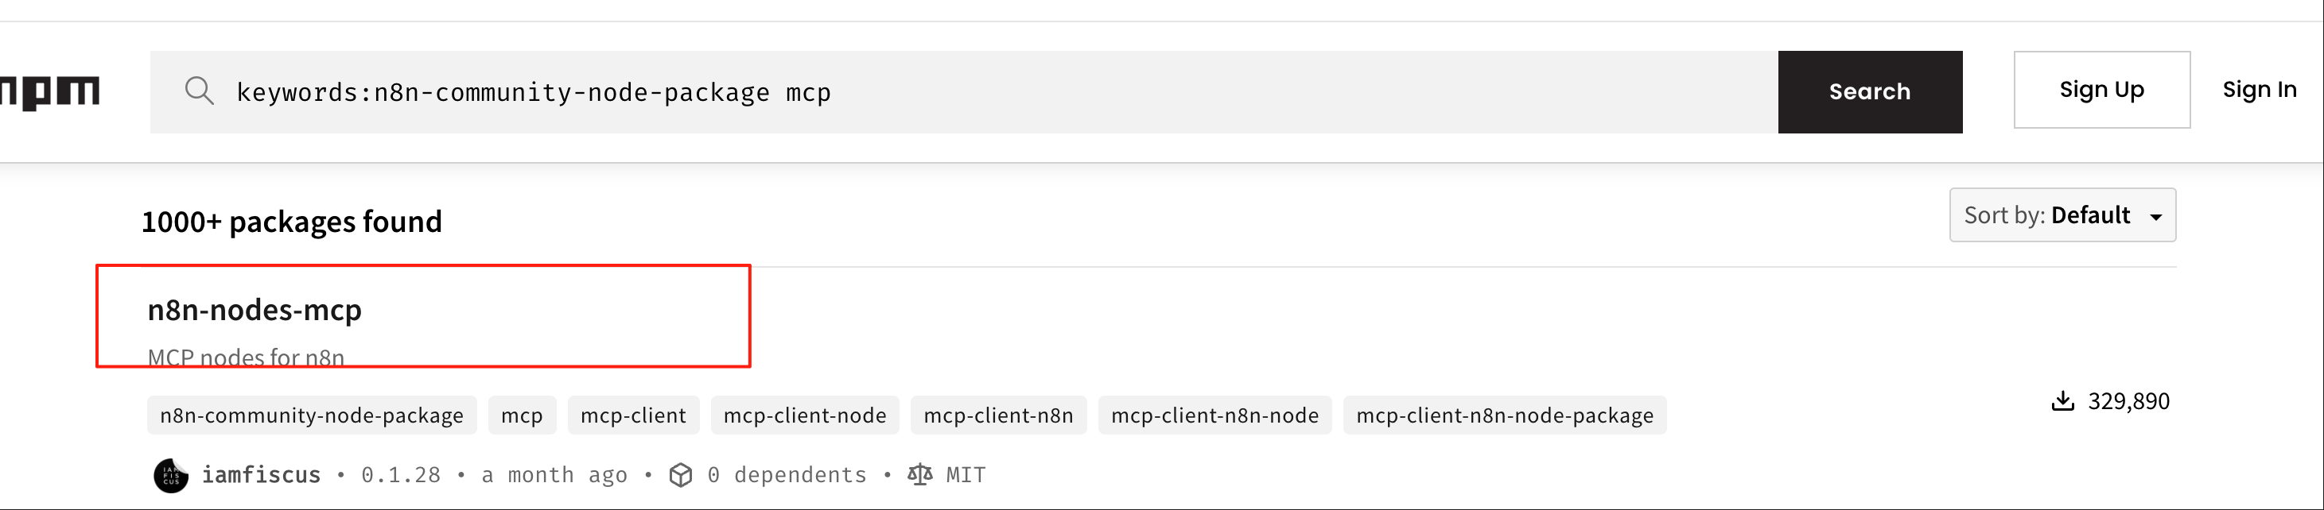Click the MIT license scales icon

pyautogui.click(x=920, y=475)
